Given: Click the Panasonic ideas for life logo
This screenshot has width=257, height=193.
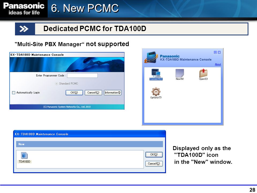Looking at the screenshot, I should tap(24, 9).
